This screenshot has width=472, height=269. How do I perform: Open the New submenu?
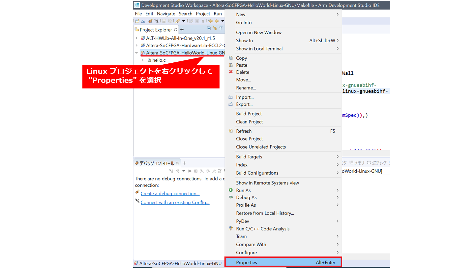tap(283, 14)
